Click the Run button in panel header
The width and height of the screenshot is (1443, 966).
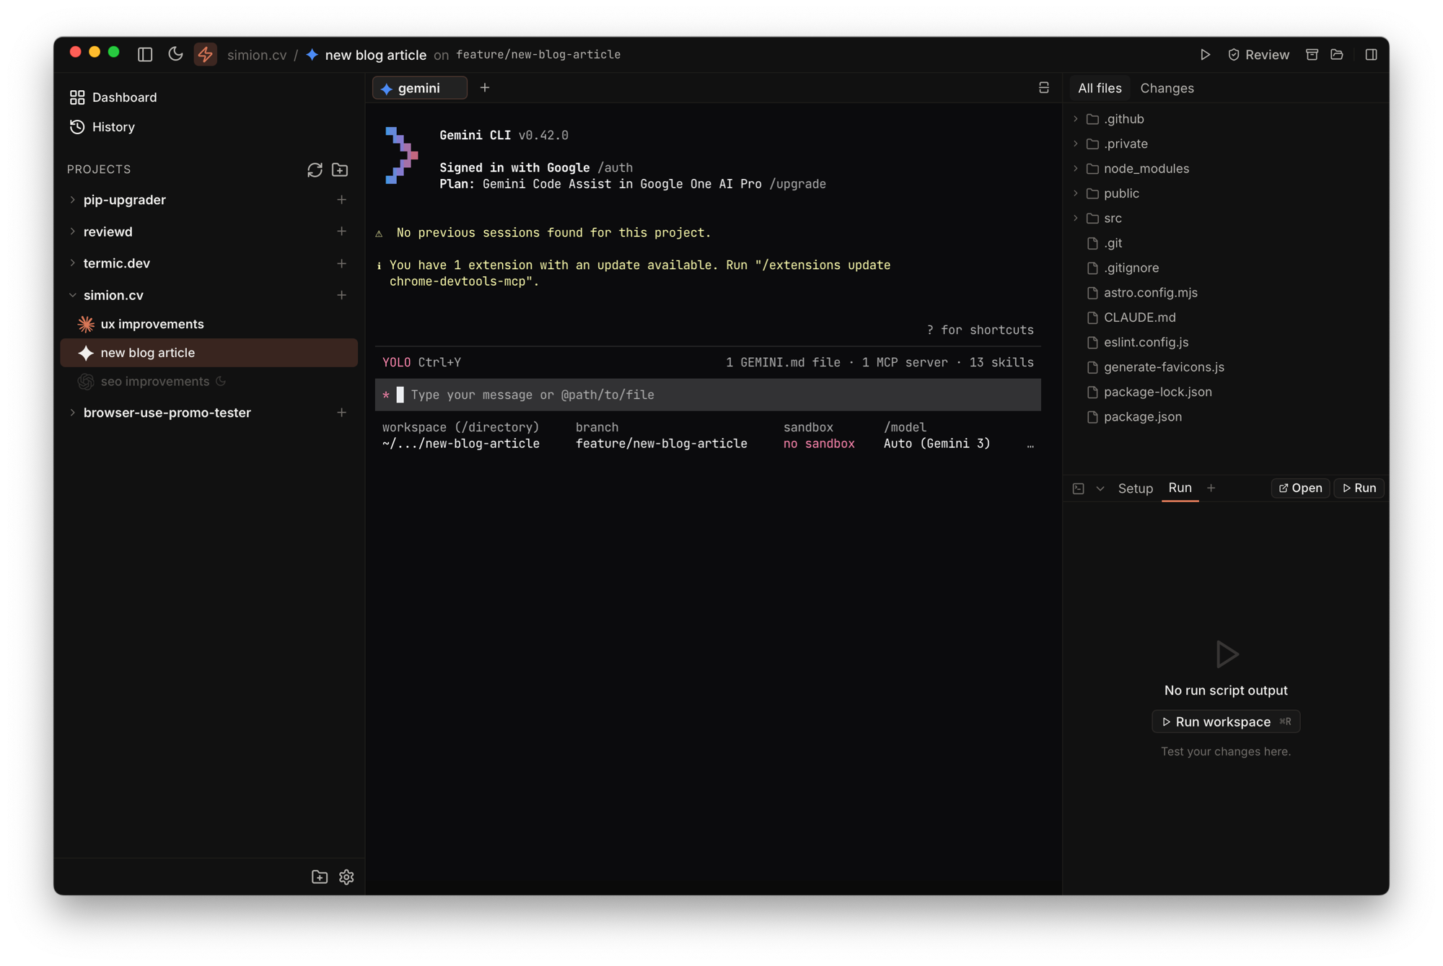coord(1359,488)
